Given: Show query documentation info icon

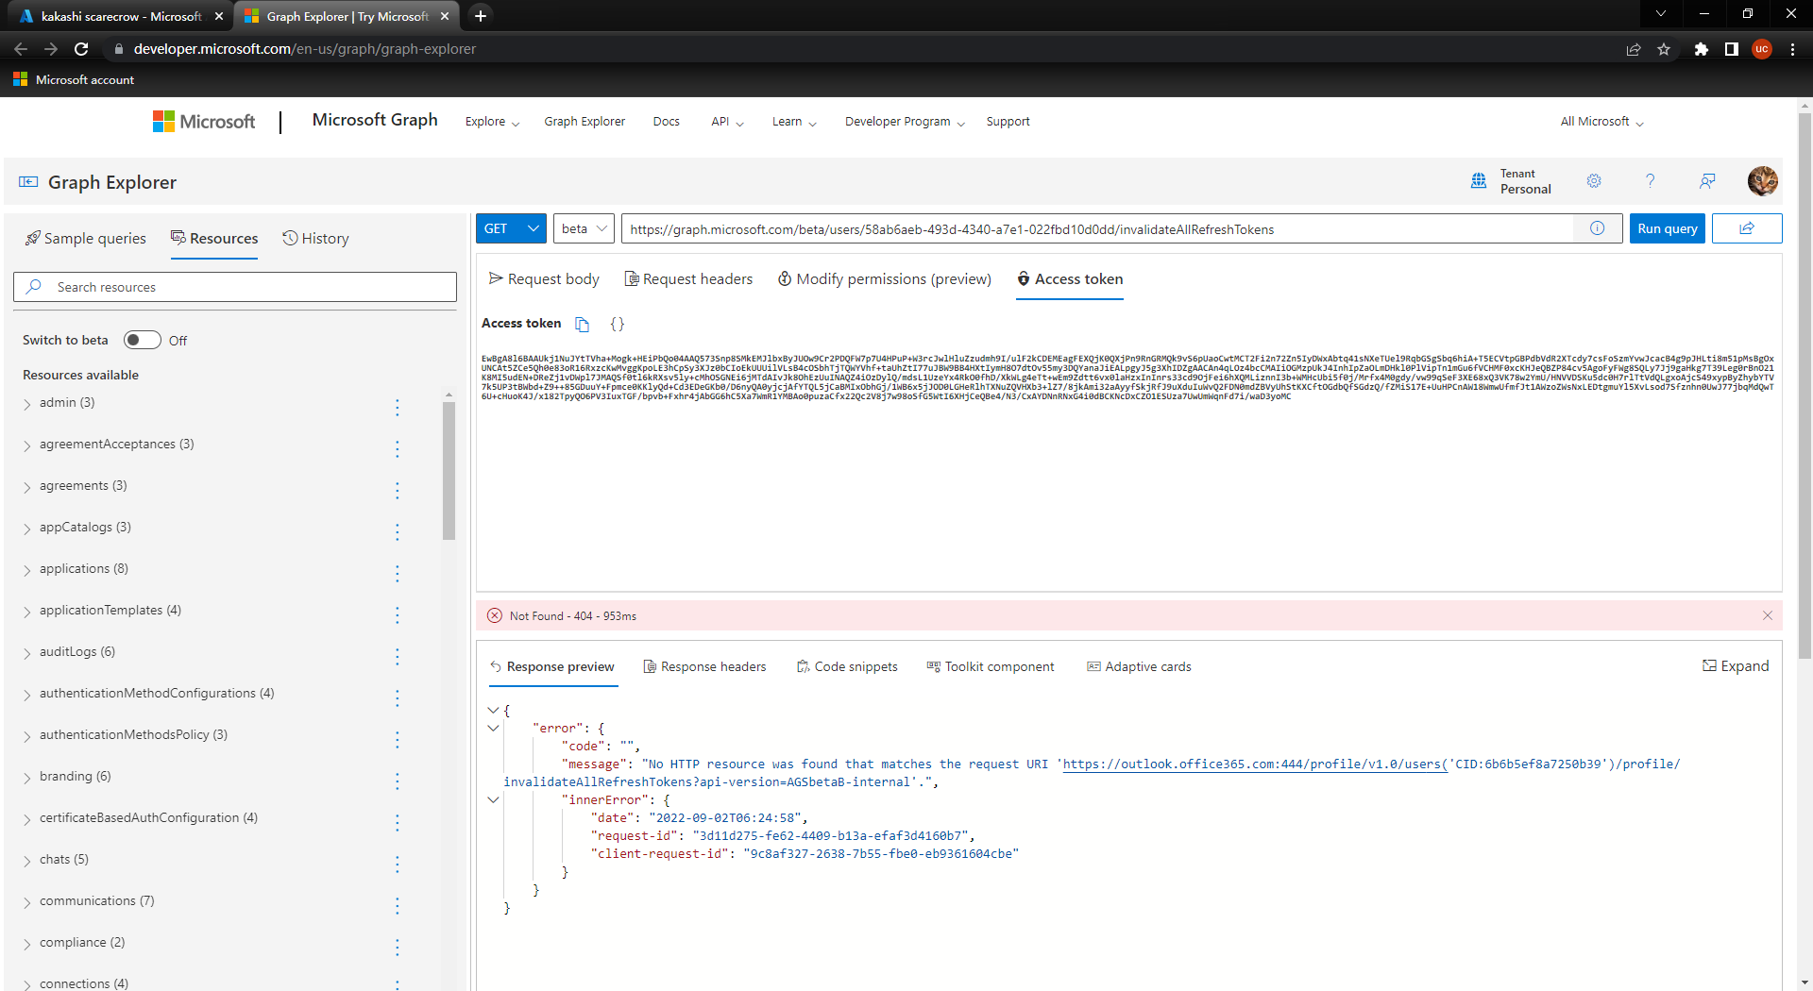Looking at the screenshot, I should coord(1598,228).
